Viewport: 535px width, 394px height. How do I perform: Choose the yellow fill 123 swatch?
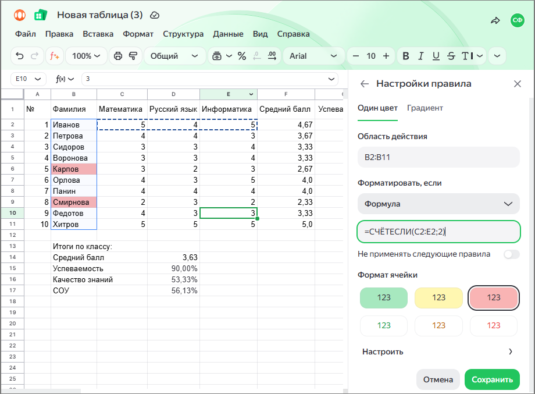click(x=438, y=298)
